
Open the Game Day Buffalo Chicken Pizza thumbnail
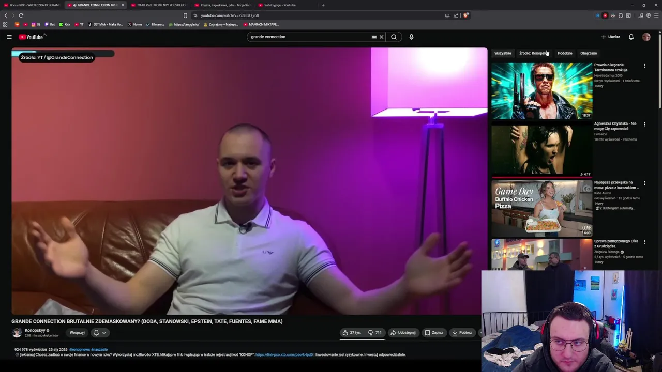pos(541,208)
